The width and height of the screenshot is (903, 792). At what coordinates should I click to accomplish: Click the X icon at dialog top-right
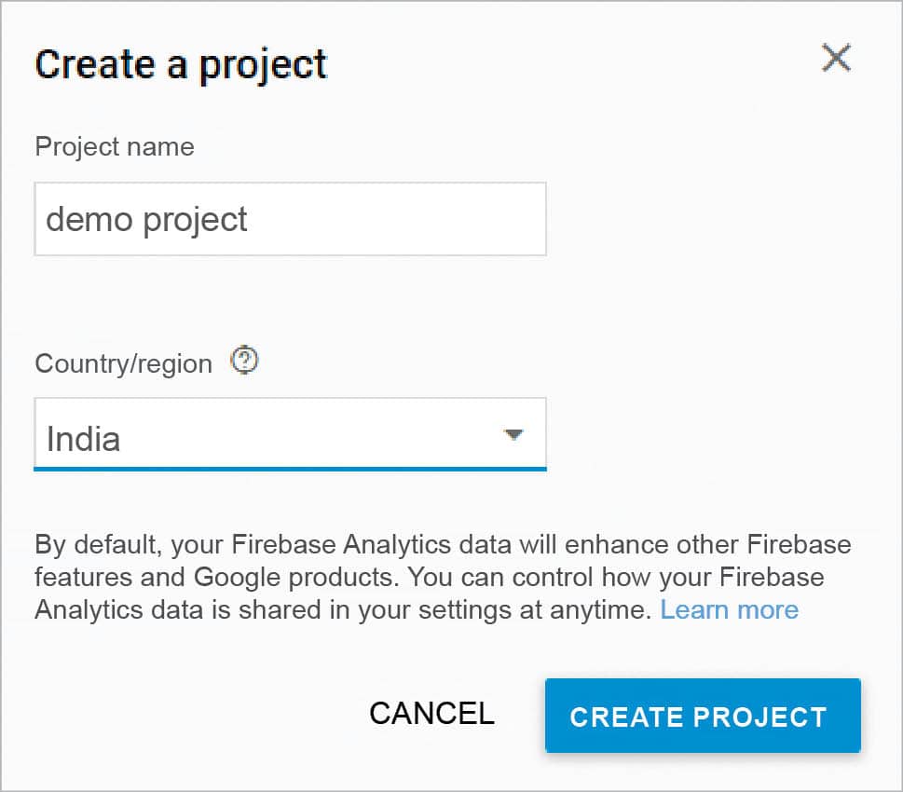point(836,59)
